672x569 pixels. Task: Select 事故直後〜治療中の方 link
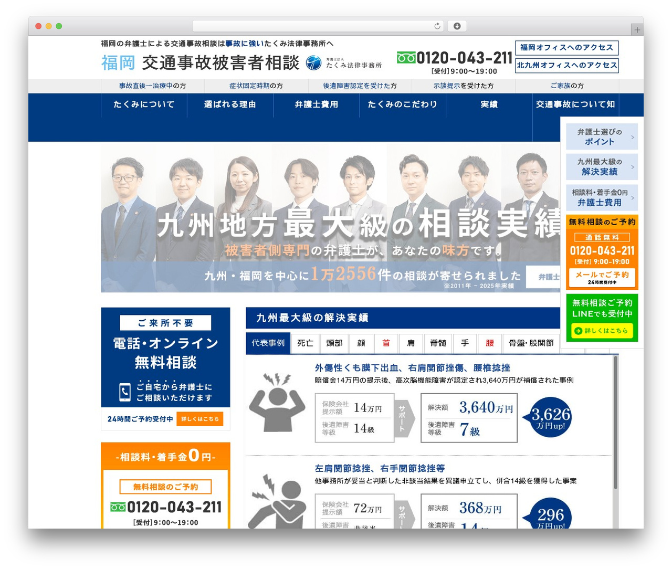(x=152, y=86)
